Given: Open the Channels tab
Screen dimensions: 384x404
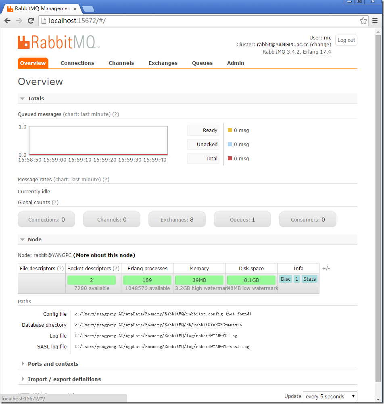Looking at the screenshot, I should coord(121,63).
